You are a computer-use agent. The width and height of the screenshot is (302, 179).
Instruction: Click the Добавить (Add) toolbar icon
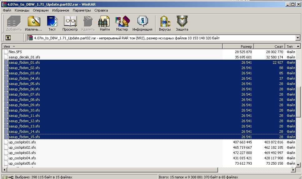point(14,23)
